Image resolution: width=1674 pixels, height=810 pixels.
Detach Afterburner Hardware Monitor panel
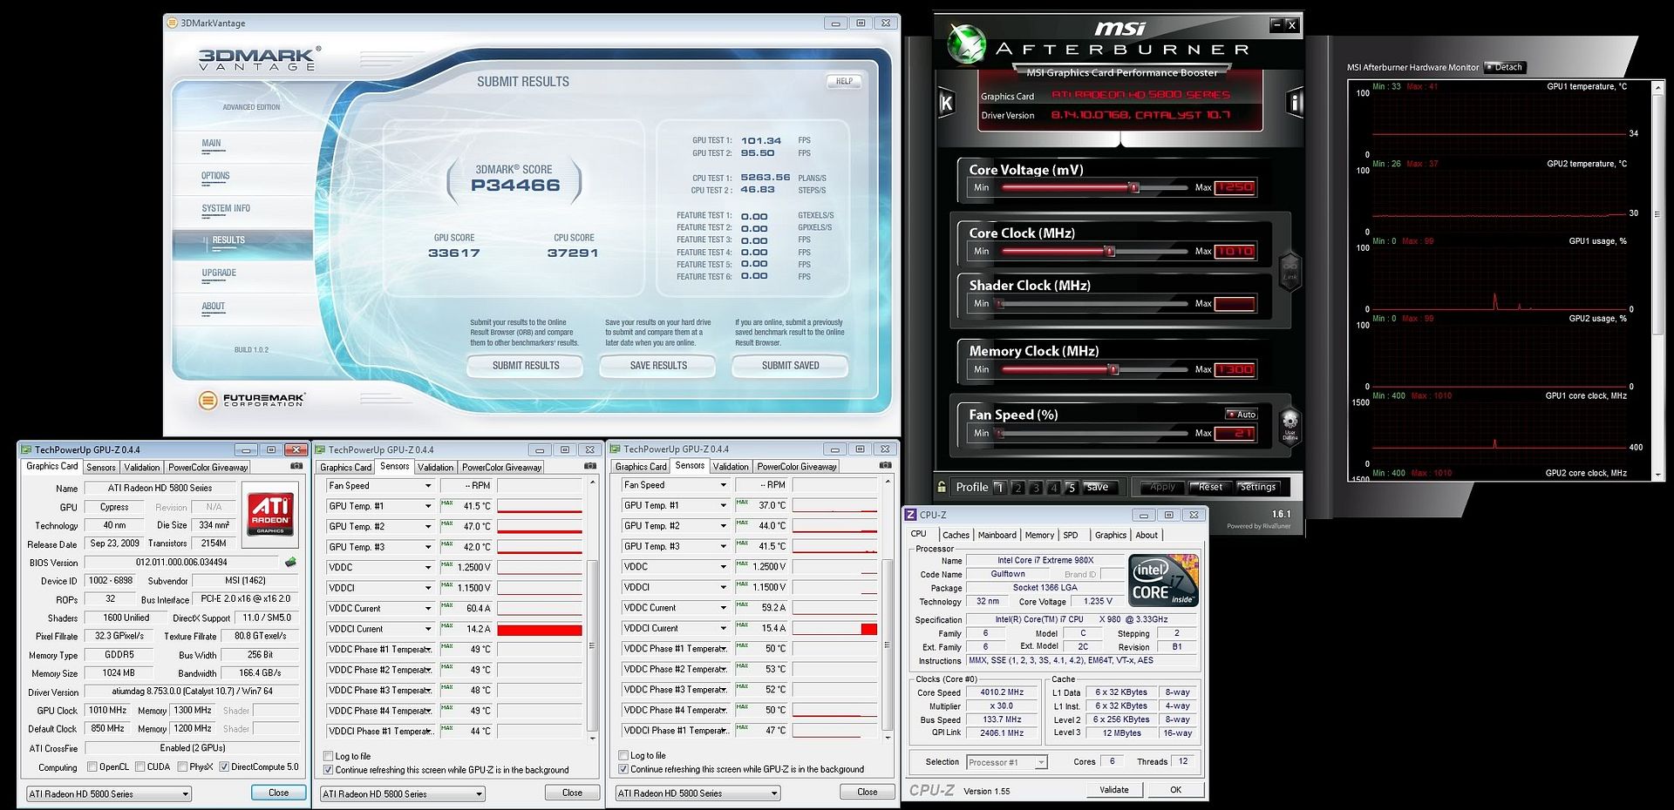(x=1504, y=67)
